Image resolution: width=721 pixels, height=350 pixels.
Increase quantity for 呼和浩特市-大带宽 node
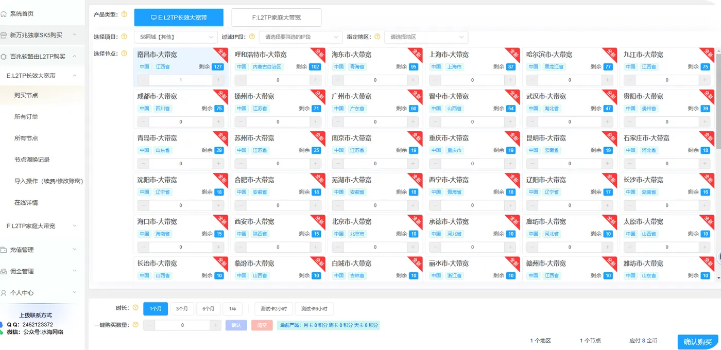tap(316, 80)
